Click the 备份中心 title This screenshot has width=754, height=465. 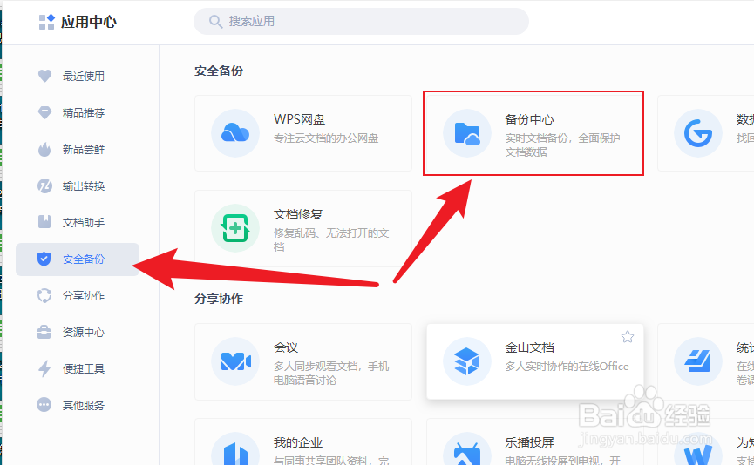529,119
